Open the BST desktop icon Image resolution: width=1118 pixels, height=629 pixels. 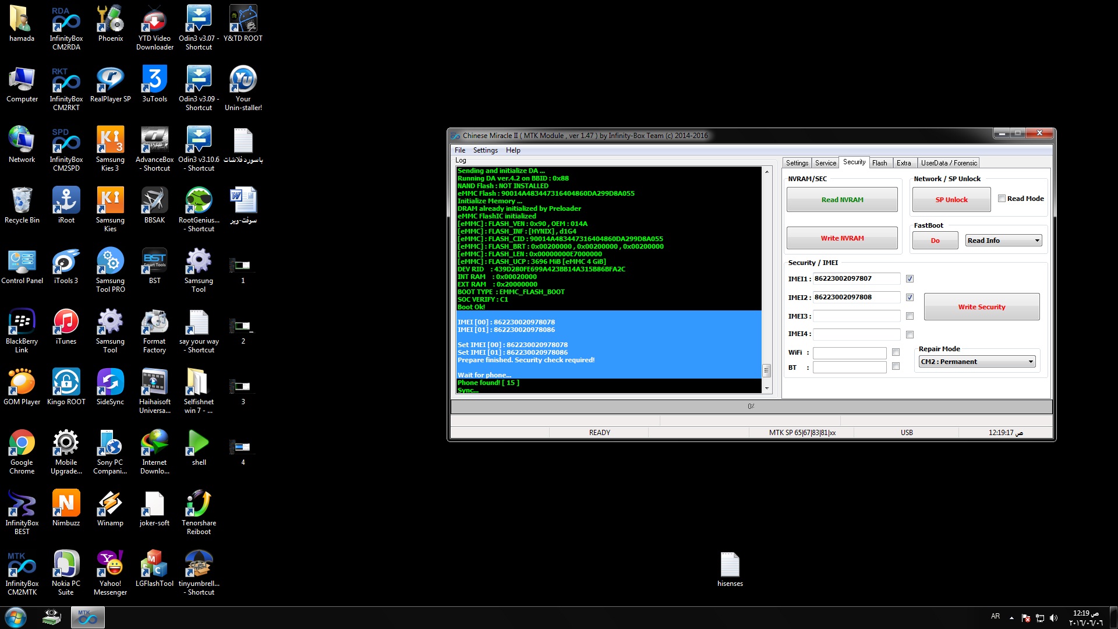(x=155, y=266)
